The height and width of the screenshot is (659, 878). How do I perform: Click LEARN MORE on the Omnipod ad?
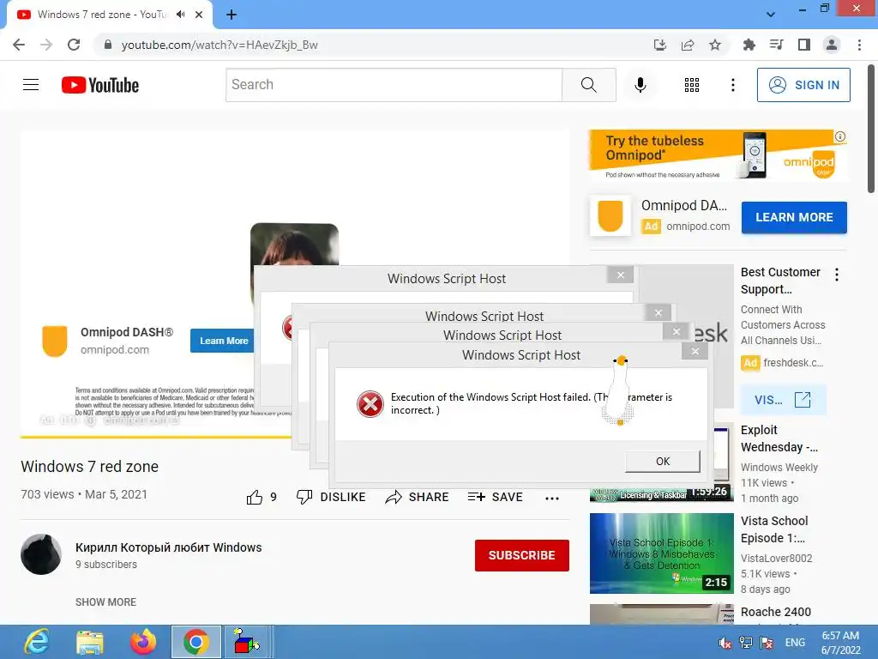coord(794,217)
